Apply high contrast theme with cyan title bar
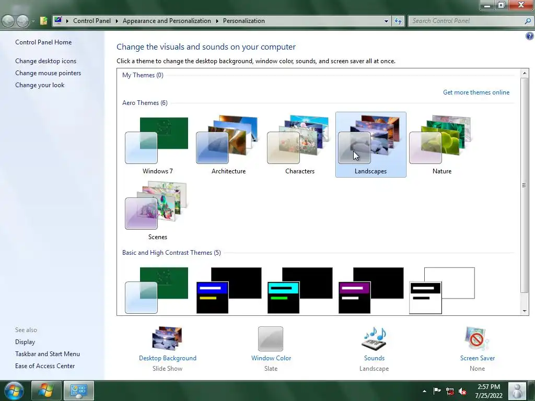The width and height of the screenshot is (535, 401). (299, 290)
